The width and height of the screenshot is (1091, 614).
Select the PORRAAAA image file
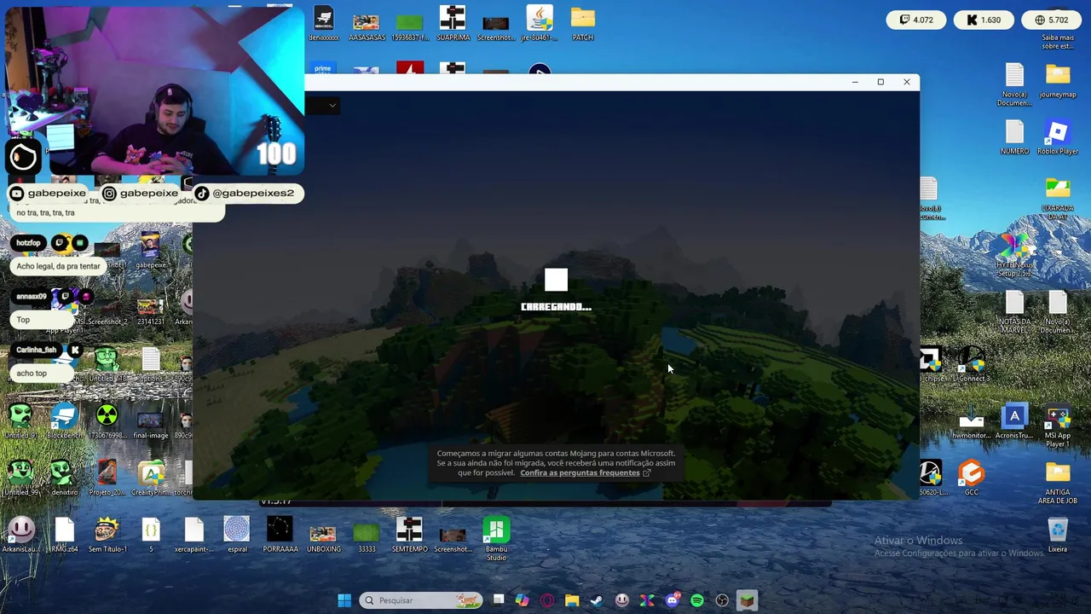280,535
